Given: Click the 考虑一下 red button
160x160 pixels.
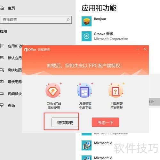Looking at the screenshot, I should coord(105,122).
